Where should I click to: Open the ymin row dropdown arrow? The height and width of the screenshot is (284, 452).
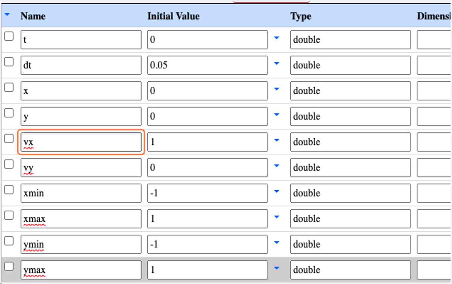click(x=277, y=243)
